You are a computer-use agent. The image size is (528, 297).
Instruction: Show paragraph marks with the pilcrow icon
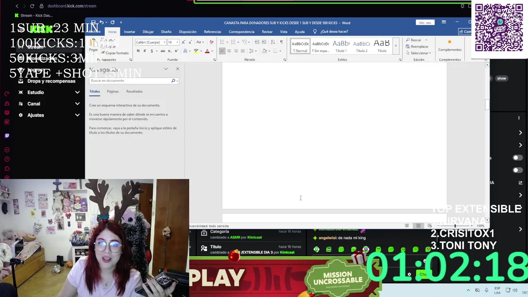[x=281, y=42]
